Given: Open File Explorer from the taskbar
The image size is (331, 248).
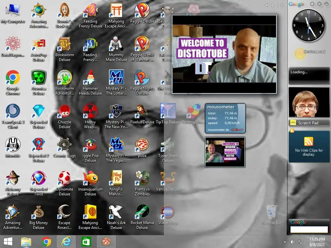Looking at the screenshot, I should (x=26, y=242).
